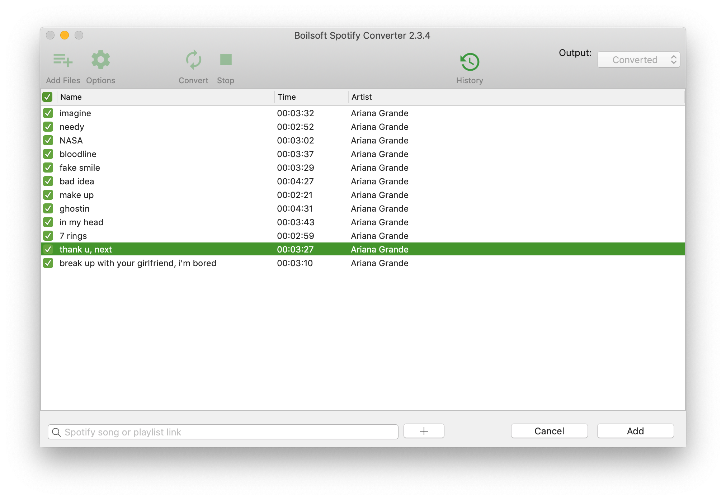Select the needy track name

tap(72, 127)
